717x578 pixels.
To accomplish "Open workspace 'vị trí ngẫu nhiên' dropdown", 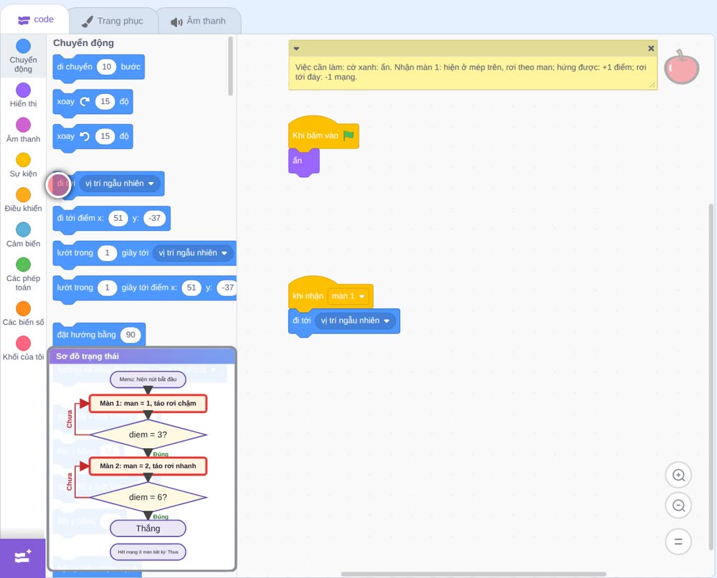I will (356, 321).
